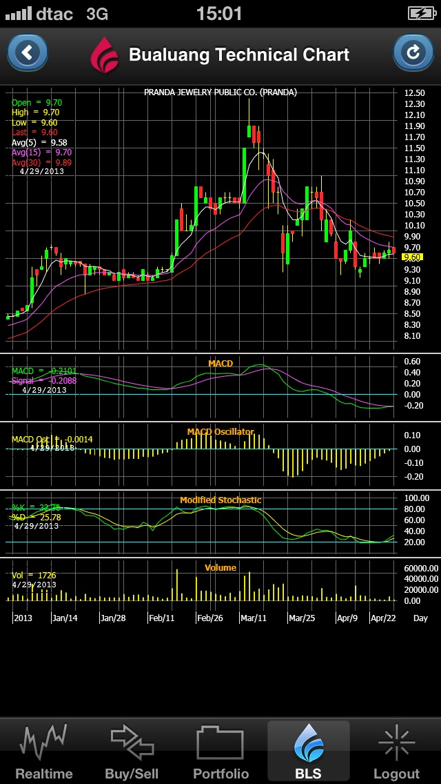Tap the 100.00 stochastic axis label
Image resolution: width=441 pixels, height=784 pixels.
pyautogui.click(x=418, y=498)
